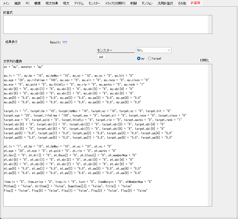Click the line starting target.exp = "0"

pos(93,120)
